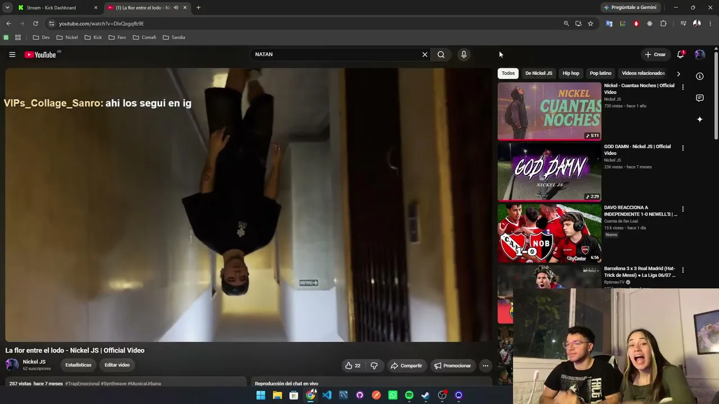The height and width of the screenshot is (404, 719).
Task: Open the React DevTools extension icon
Action: (x=650, y=24)
